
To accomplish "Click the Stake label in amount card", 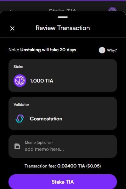I will pyautogui.click(x=18, y=67).
